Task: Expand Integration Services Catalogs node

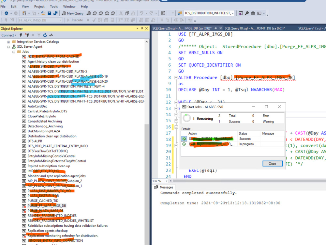Action: (x=8, y=42)
